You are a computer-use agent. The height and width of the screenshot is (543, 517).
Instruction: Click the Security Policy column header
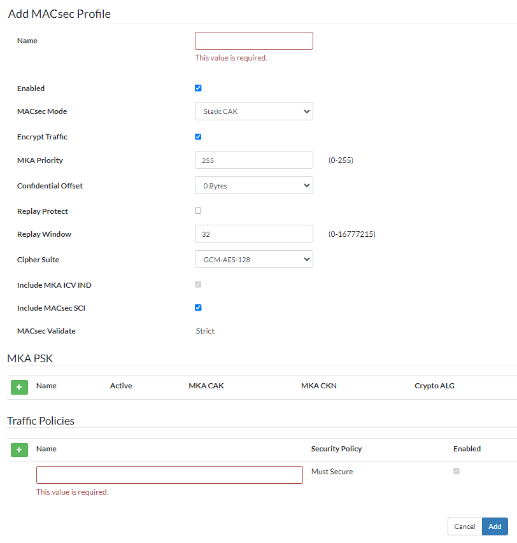336,449
